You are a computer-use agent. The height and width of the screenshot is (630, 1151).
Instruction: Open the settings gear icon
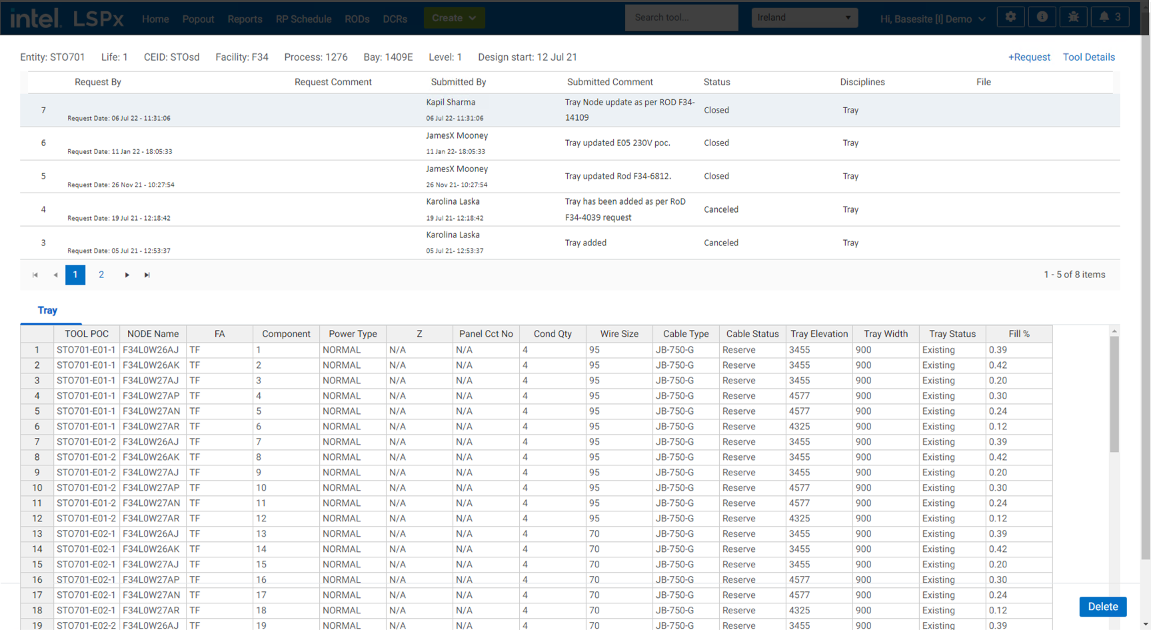1010,17
